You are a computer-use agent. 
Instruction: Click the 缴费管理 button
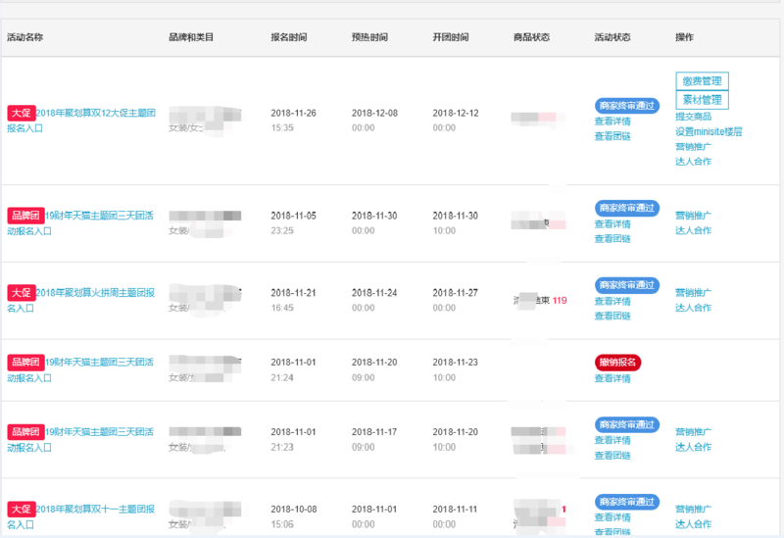(x=702, y=81)
